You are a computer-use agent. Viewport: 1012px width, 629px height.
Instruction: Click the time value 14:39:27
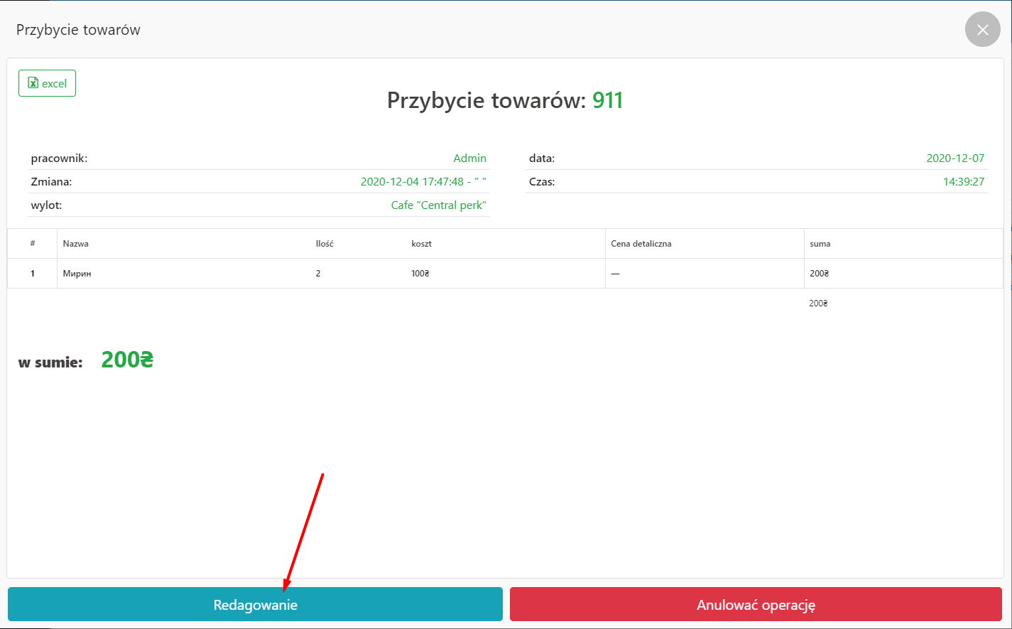pos(963,181)
